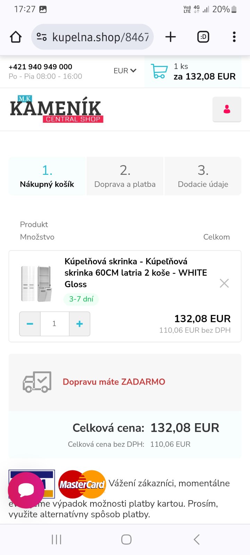Click the M.K Kameník Central Shop logo
Screen dimensions: 250x555
pos(56,110)
